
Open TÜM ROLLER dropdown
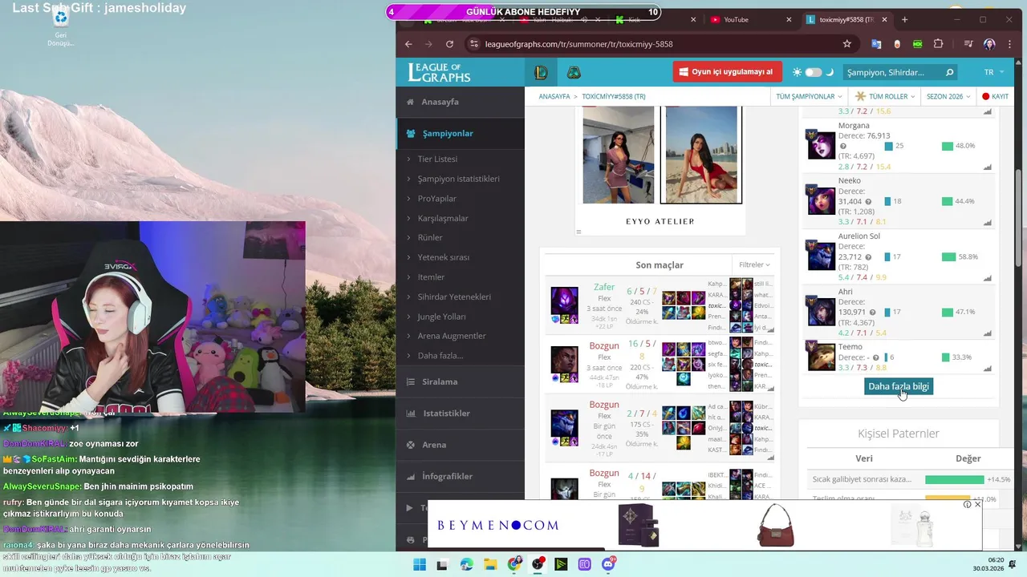[884, 96]
